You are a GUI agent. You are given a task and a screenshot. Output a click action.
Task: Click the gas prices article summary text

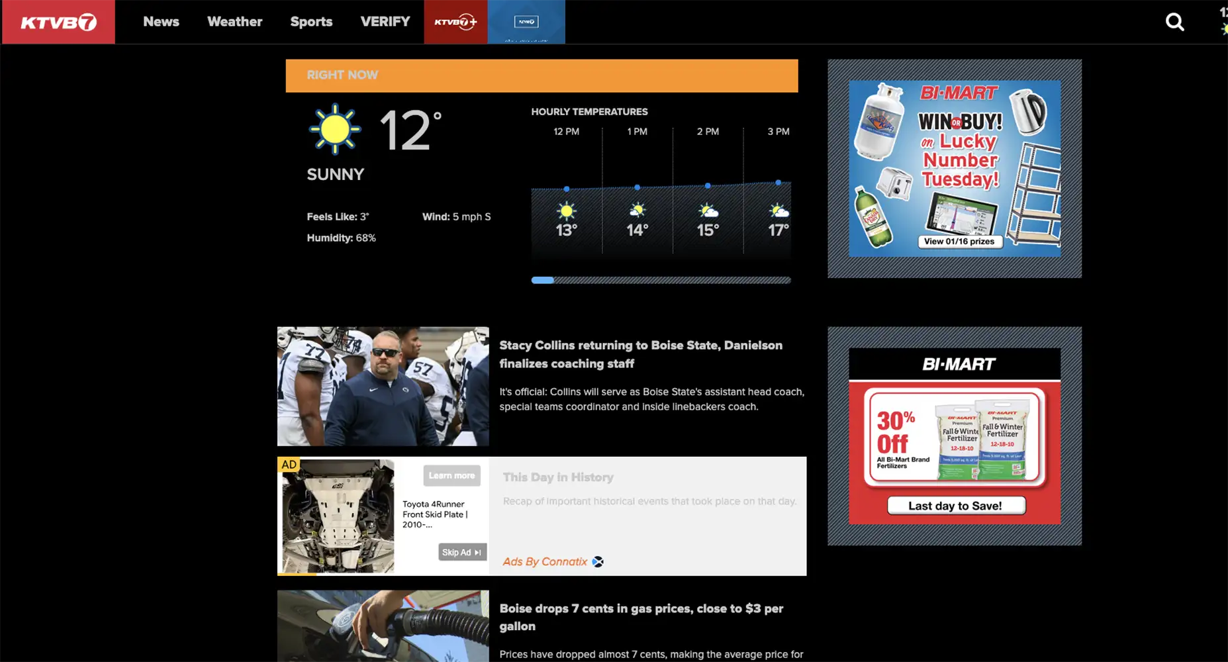(651, 655)
